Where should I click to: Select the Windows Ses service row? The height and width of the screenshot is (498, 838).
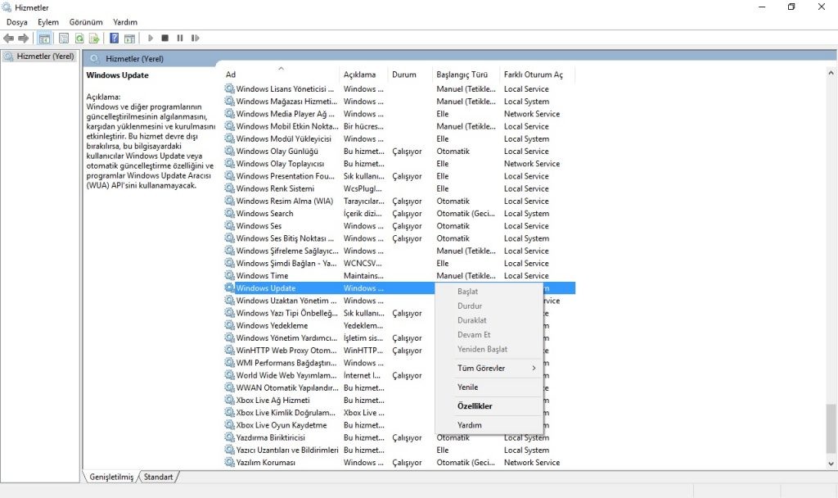click(x=399, y=226)
